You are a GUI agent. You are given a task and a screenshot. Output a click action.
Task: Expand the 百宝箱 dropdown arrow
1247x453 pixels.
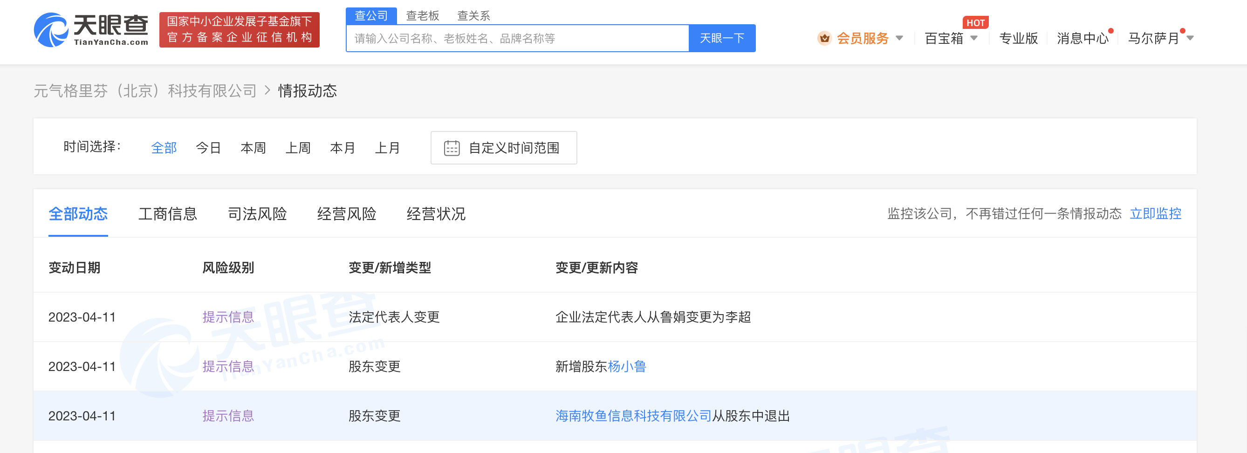pos(974,38)
